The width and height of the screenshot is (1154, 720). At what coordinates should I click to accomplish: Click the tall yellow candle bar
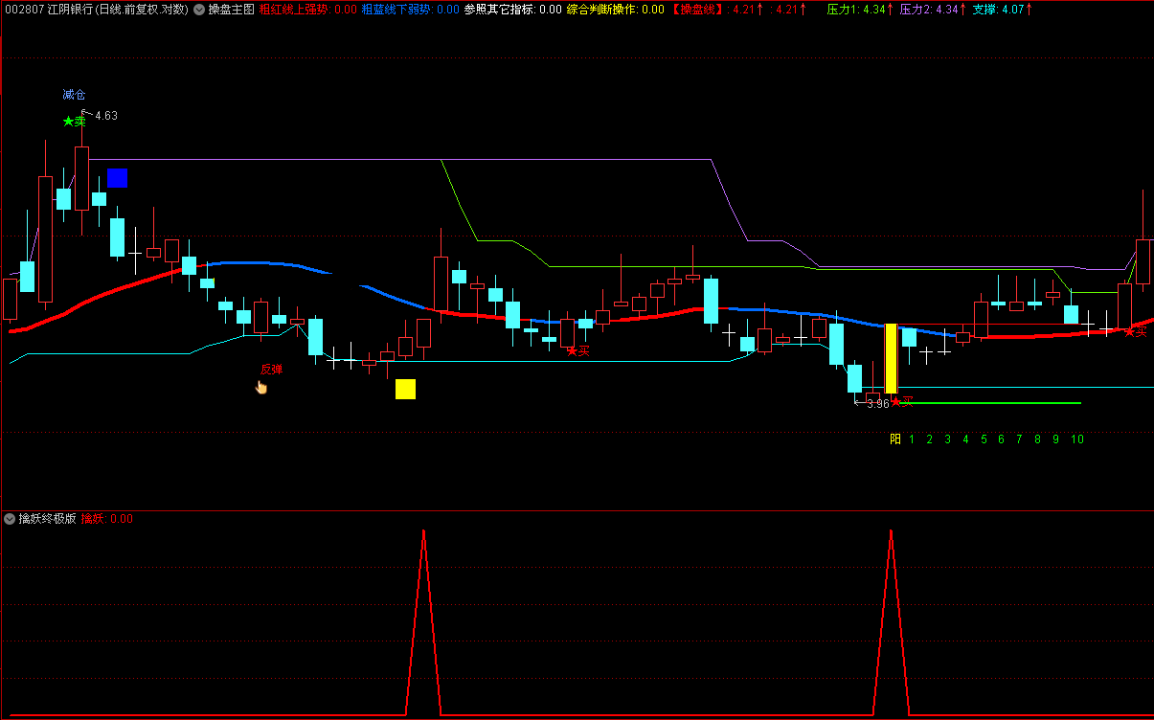tap(891, 359)
